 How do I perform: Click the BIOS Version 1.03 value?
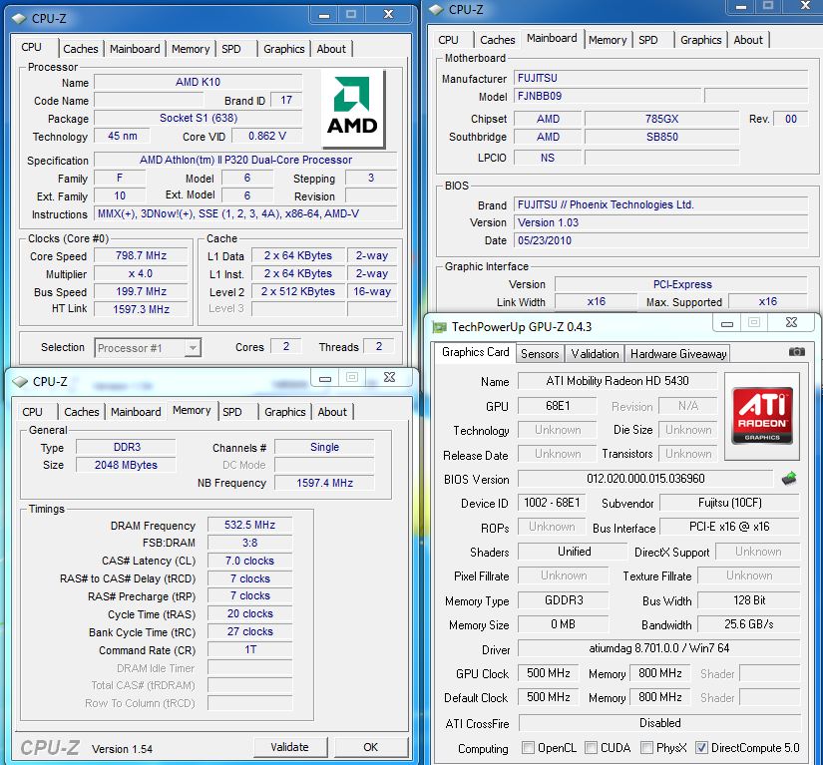point(660,223)
